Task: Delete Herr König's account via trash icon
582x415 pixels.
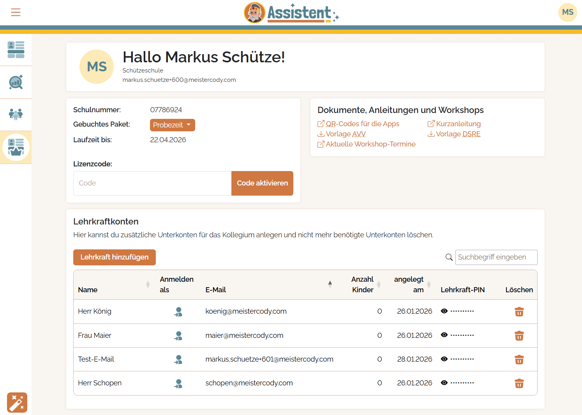Action: [x=519, y=312]
